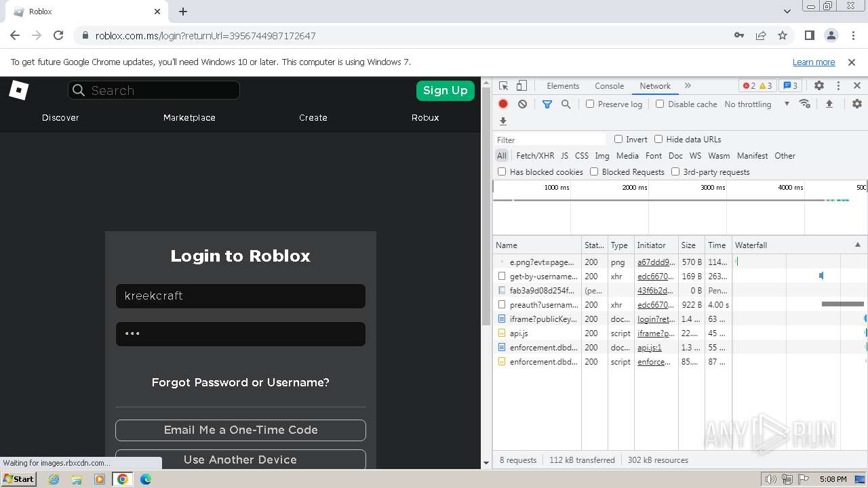Filter requests by Img type
The width and height of the screenshot is (868, 488).
602,156
